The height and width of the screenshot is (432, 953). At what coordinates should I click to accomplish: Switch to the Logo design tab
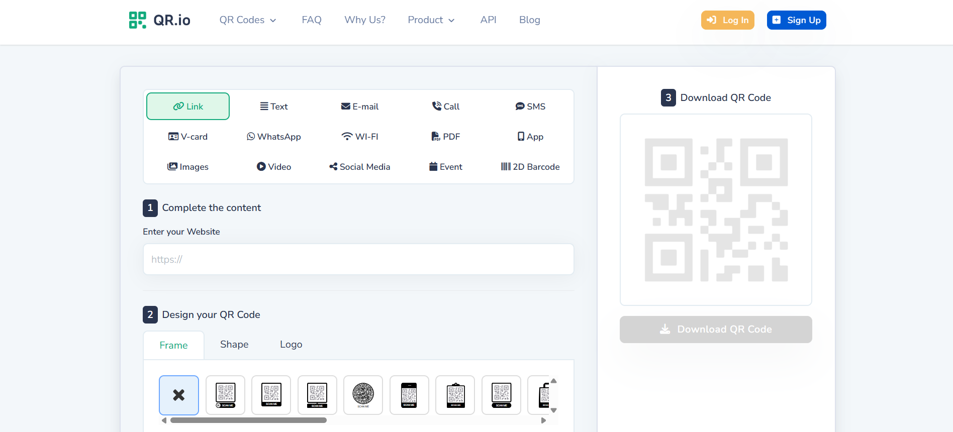tap(291, 345)
